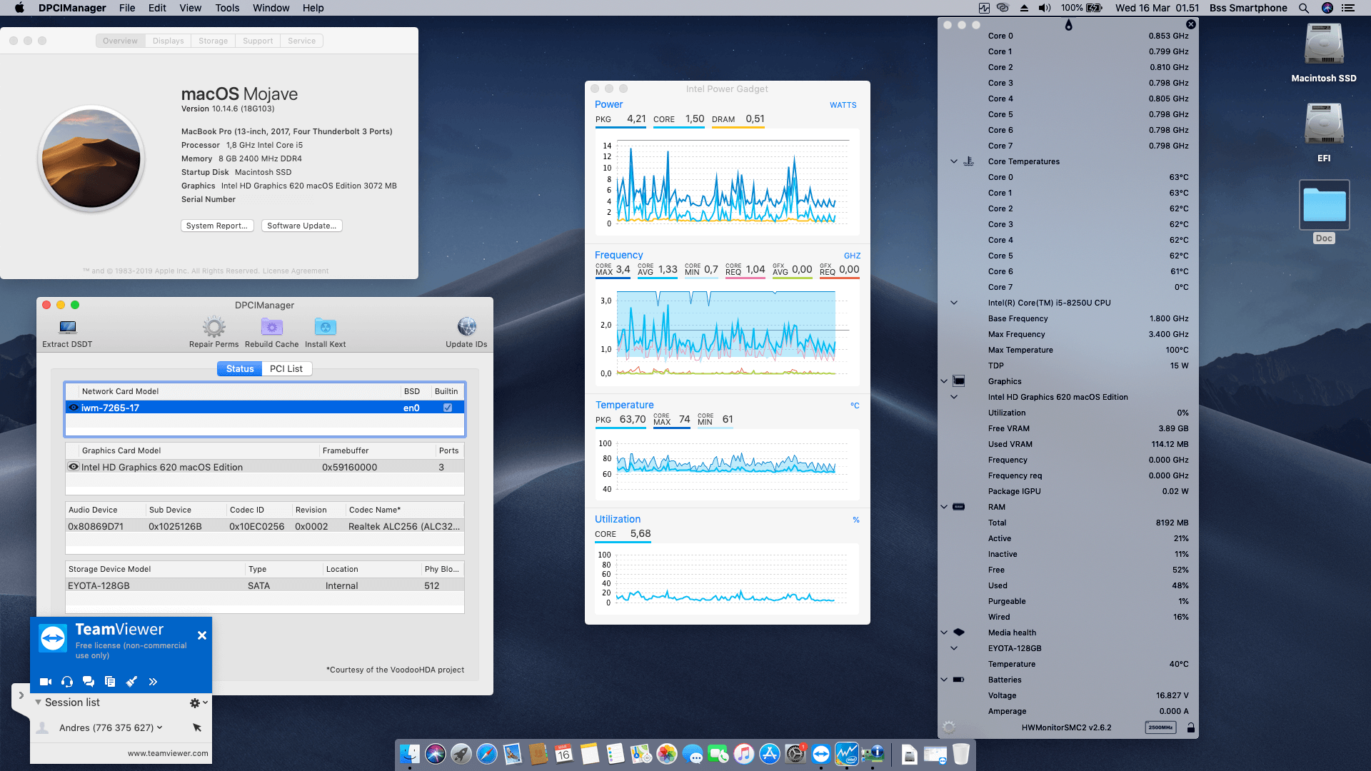
Task: Click TeamViewer whiteboard brush icon
Action: click(x=131, y=682)
